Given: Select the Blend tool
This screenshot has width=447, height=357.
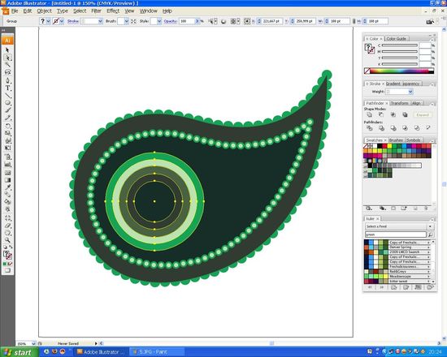Looking at the screenshot, I should pyautogui.click(x=7, y=195).
